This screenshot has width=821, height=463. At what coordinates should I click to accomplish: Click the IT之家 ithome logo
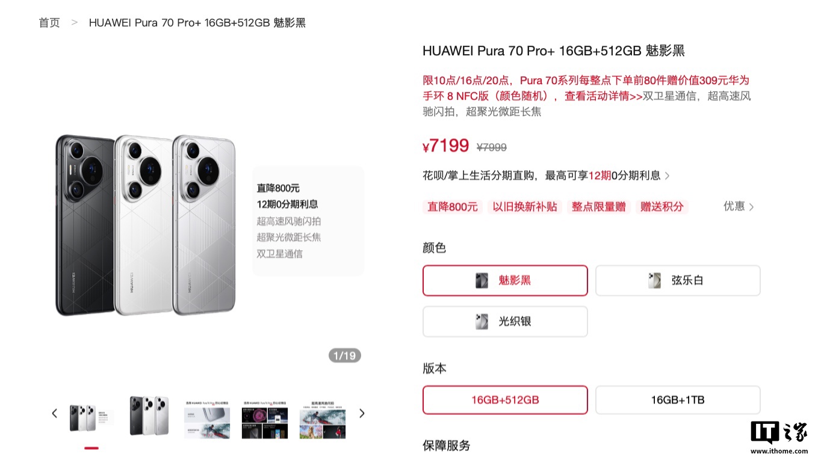tap(779, 437)
